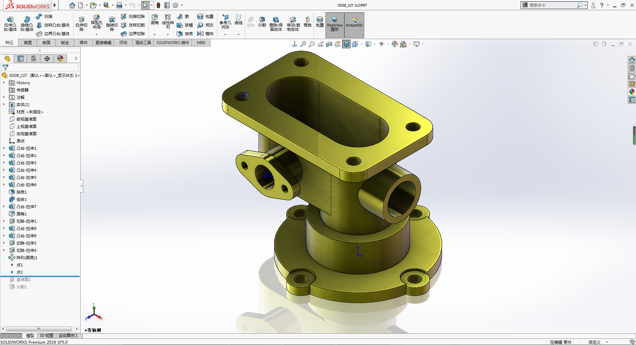Choose the 抽壳 shell tool
This screenshot has width=636, height=345.
pyautogui.click(x=185, y=33)
